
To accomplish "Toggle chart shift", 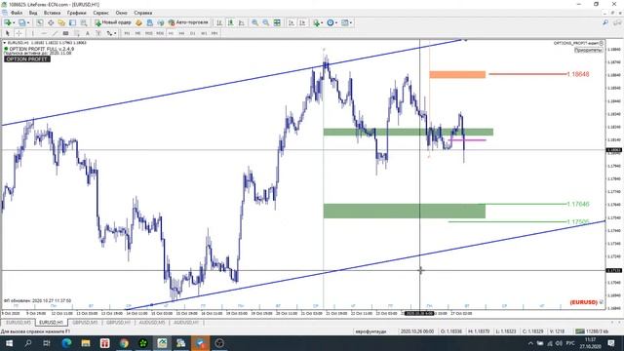I will [x=302, y=23].
